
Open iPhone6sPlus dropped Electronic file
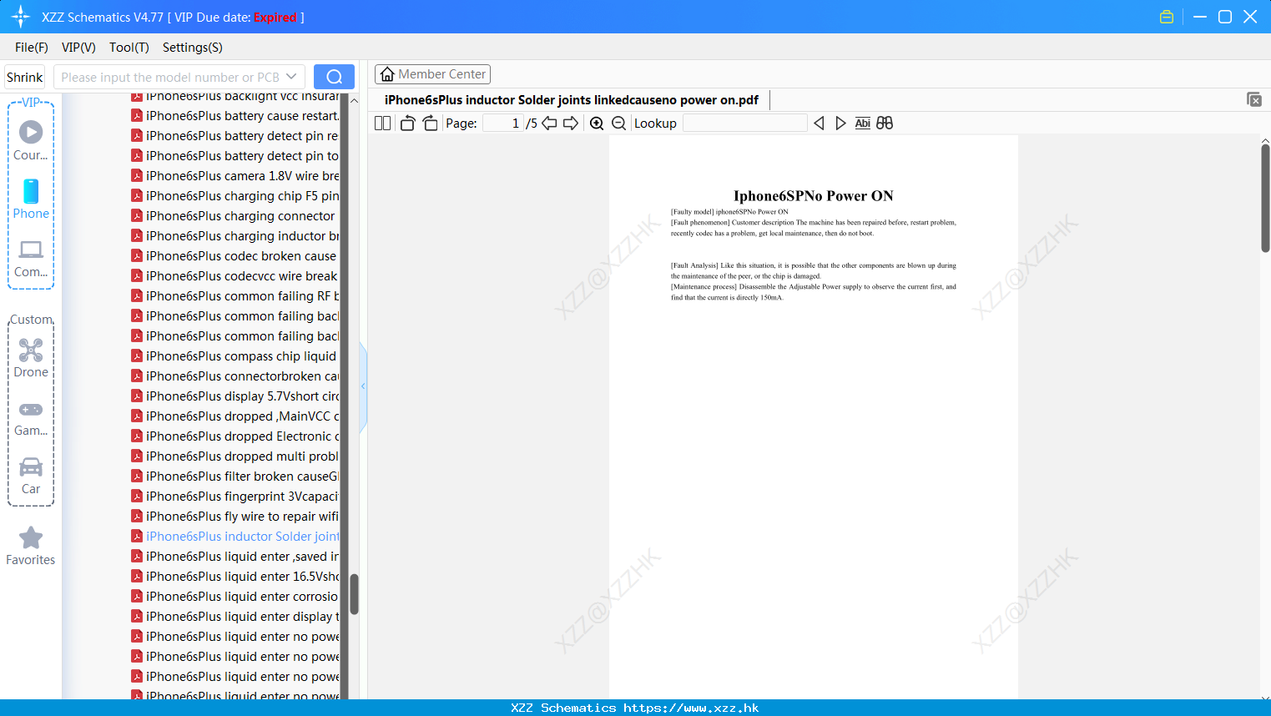pos(235,436)
